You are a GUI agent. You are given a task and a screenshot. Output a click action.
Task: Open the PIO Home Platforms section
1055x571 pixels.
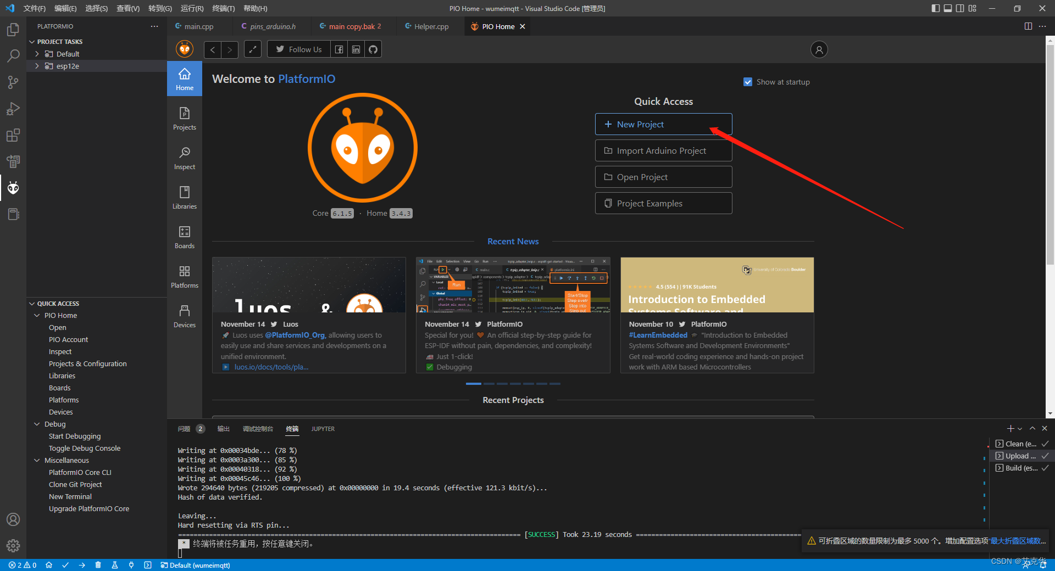pyautogui.click(x=185, y=276)
